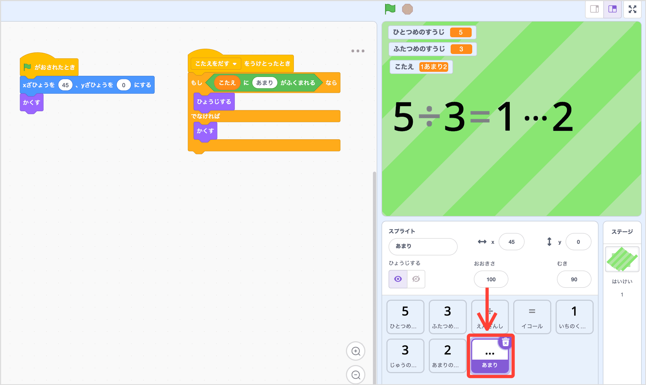Click the = sign sprite on stage
The width and height of the screenshot is (646, 385).
coord(480,117)
